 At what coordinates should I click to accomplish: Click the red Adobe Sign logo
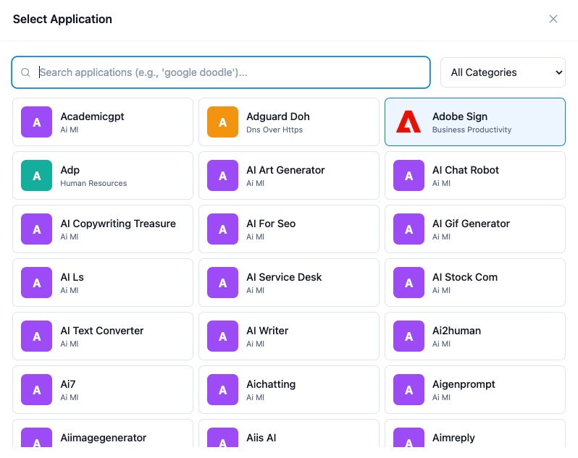(409, 122)
